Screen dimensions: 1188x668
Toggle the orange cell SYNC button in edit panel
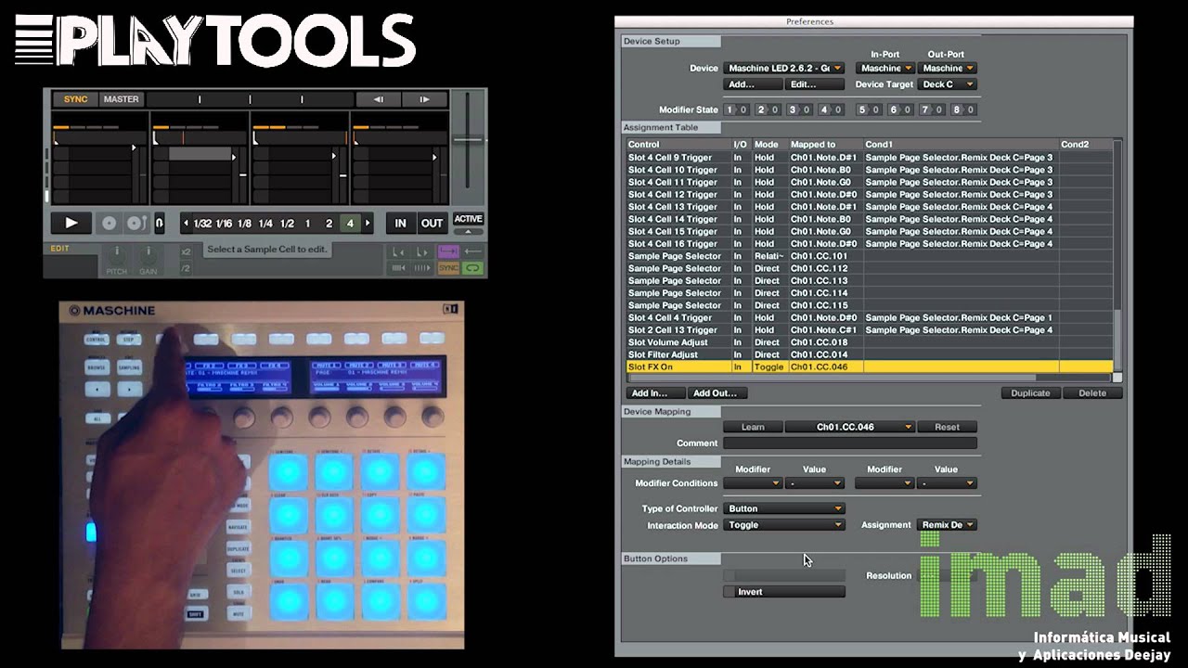448,268
